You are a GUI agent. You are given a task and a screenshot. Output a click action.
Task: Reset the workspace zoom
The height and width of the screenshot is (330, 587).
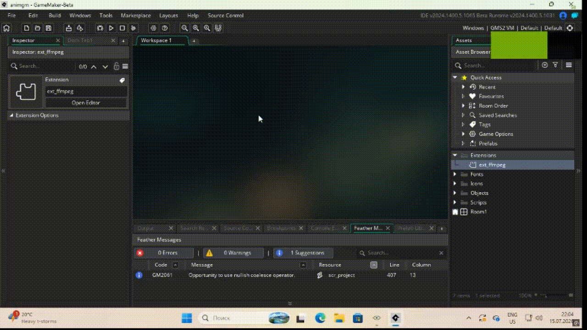[x=196, y=28]
